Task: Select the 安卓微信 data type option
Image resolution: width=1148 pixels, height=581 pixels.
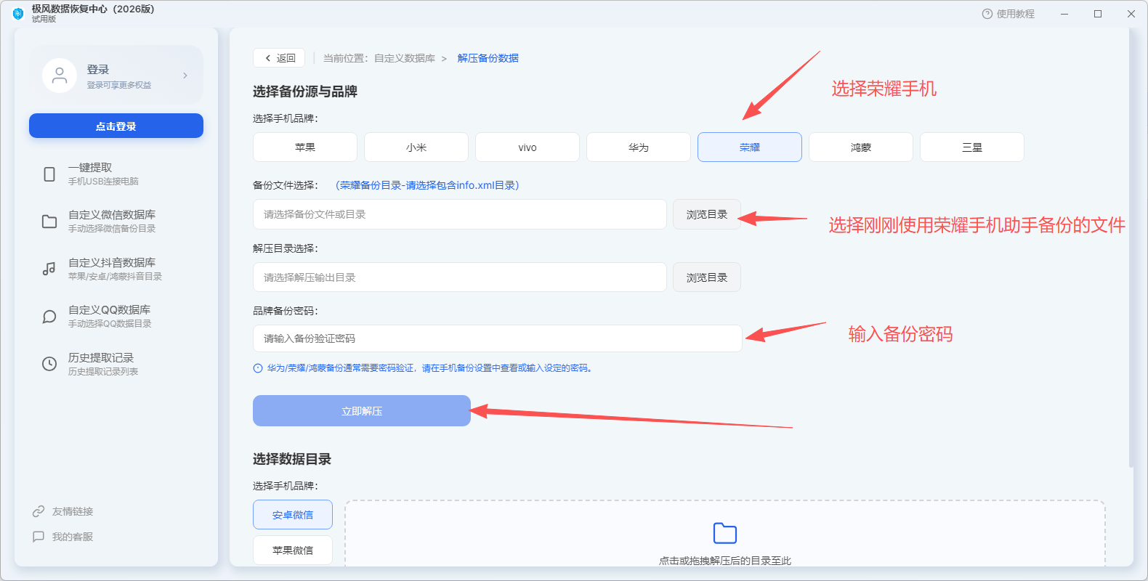Action: coord(293,515)
